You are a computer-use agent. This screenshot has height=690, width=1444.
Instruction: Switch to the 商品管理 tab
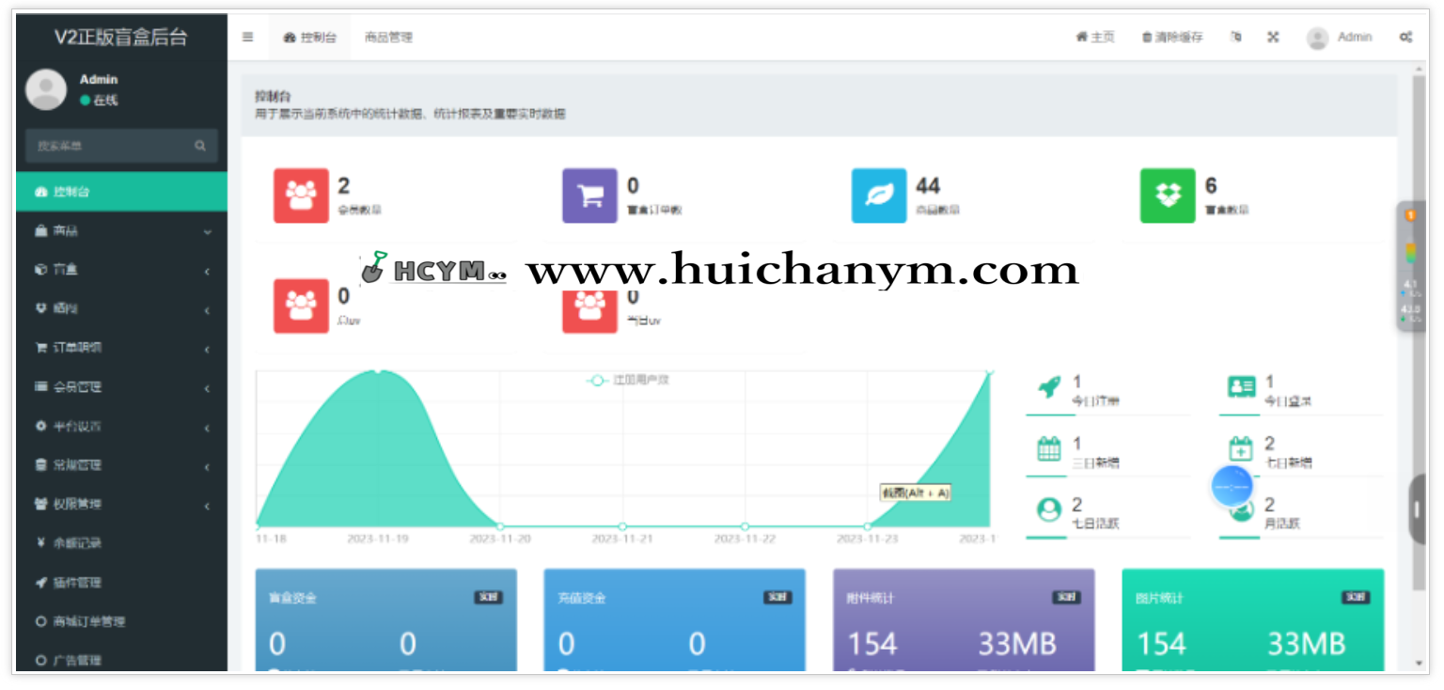tap(388, 38)
